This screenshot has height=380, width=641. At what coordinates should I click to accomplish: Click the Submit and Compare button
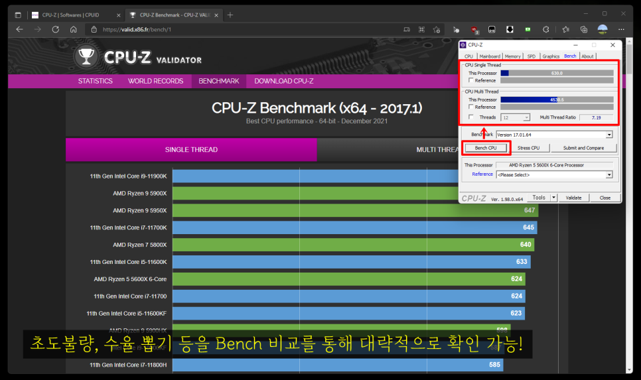click(583, 148)
